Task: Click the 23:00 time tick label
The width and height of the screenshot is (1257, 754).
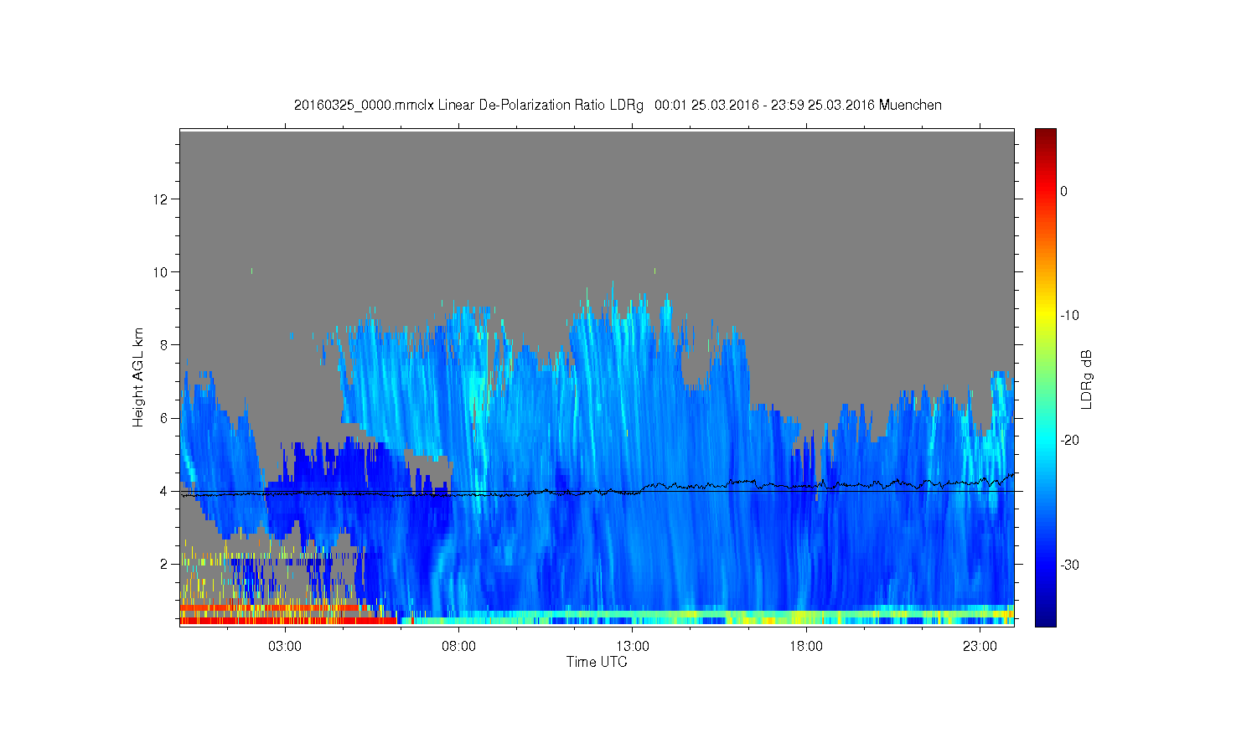Action: coord(980,647)
